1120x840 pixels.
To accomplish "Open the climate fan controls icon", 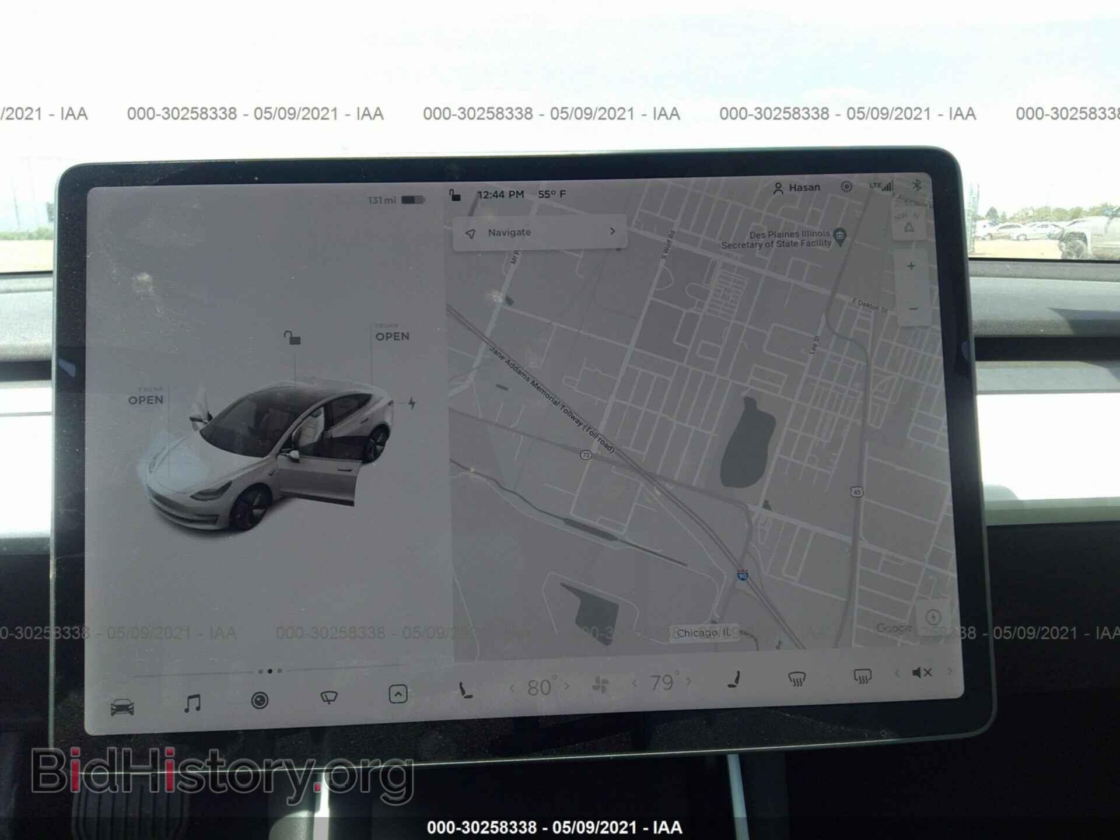I will (600, 685).
